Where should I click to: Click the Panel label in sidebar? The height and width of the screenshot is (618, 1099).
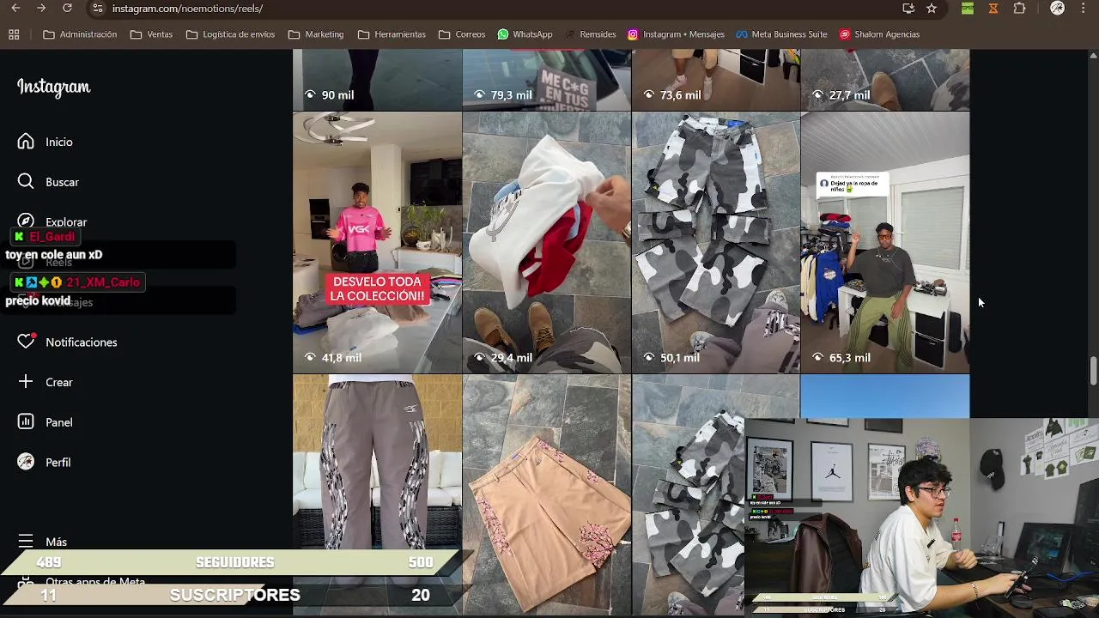pyautogui.click(x=59, y=422)
